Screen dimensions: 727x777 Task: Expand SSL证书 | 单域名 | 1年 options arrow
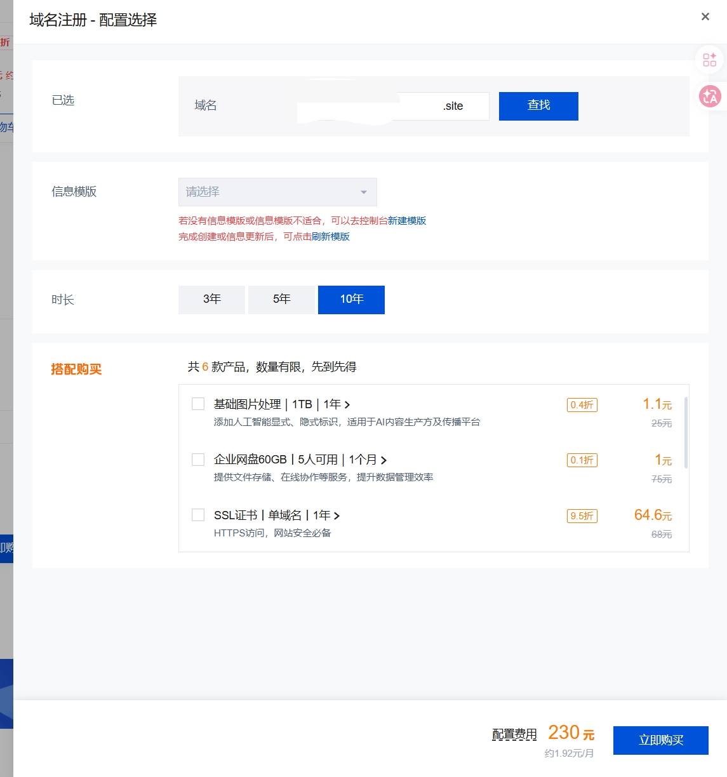click(337, 516)
